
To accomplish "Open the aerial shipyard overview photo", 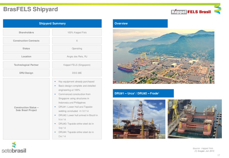I will [163, 56].
